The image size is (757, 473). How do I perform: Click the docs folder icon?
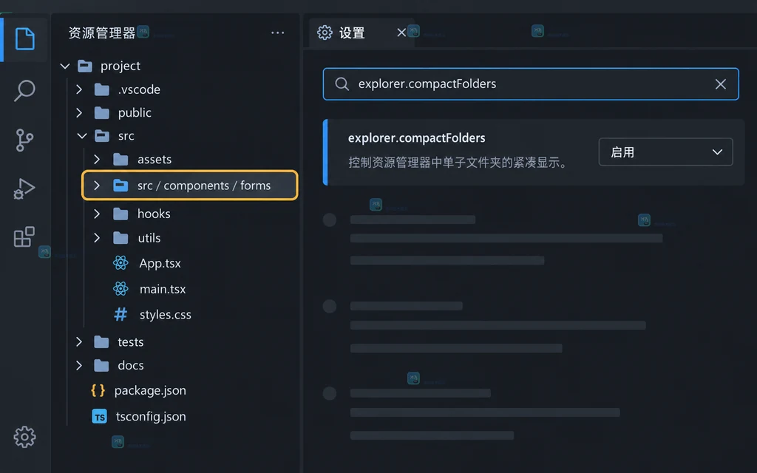tap(101, 365)
